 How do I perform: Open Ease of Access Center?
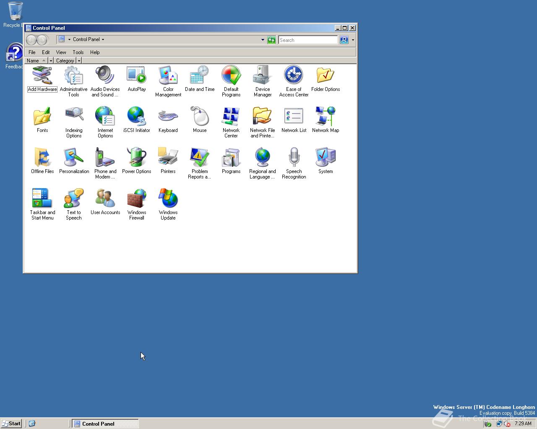(x=294, y=81)
